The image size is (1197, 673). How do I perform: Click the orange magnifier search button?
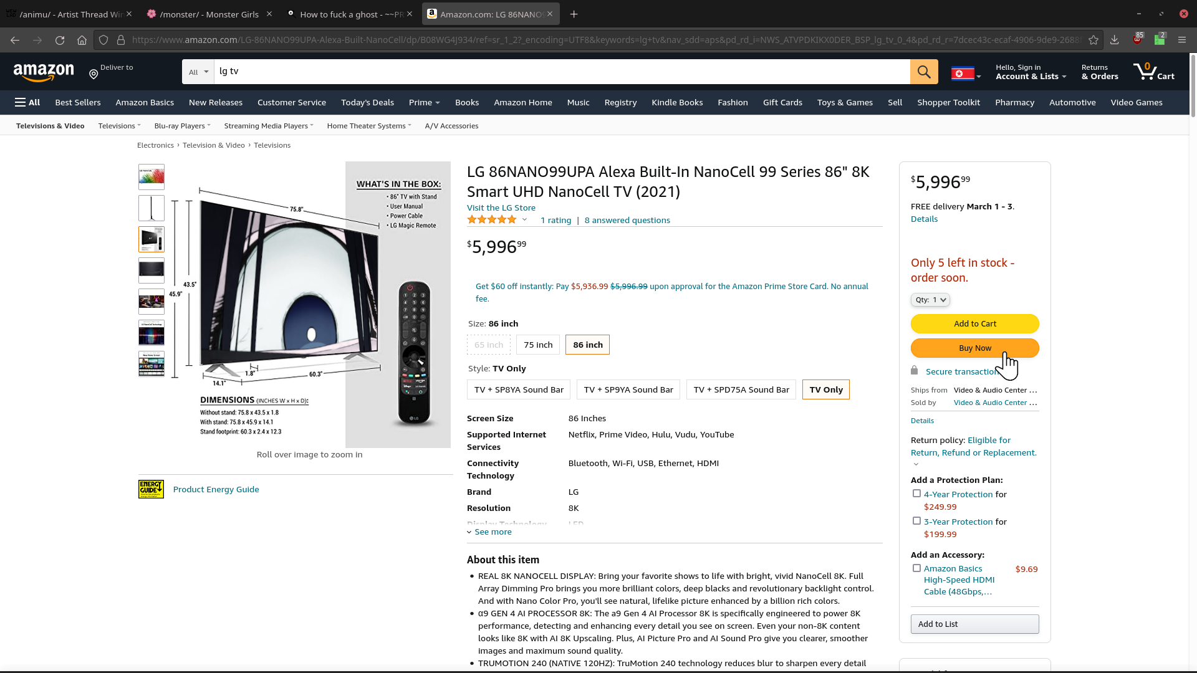point(923,72)
